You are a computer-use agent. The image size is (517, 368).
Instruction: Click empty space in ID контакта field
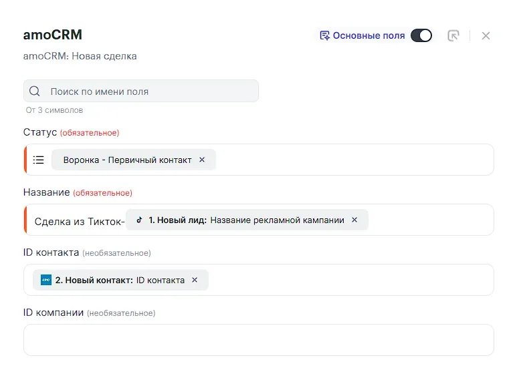[x=351, y=280]
